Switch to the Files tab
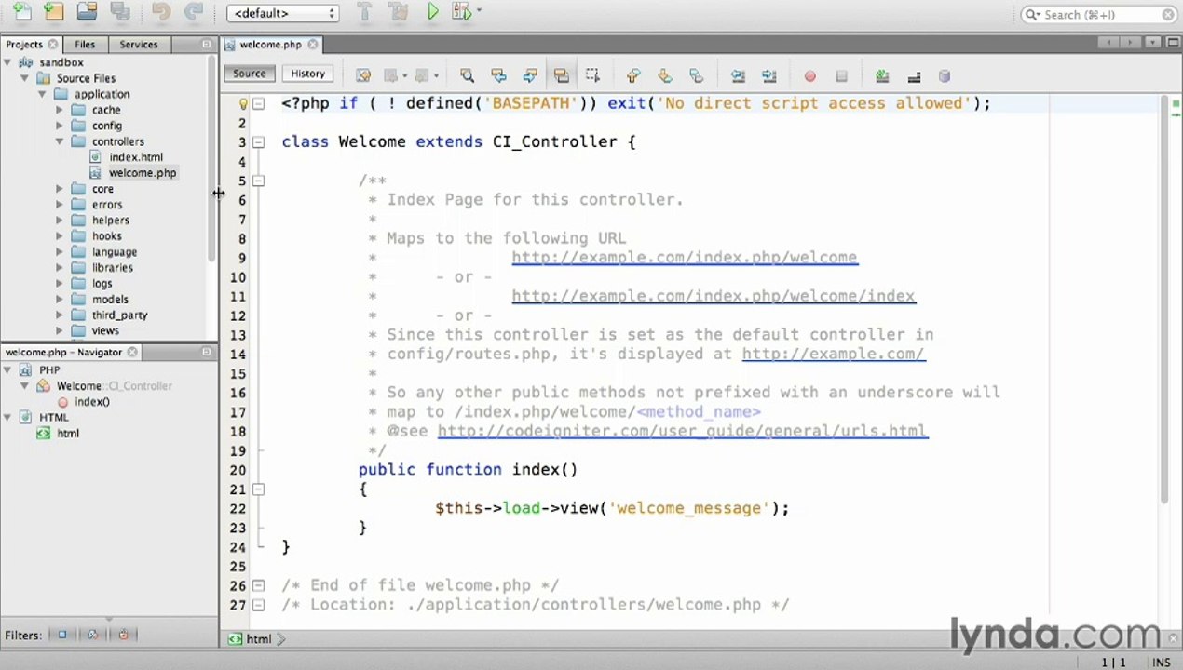1183x670 pixels. 85,44
